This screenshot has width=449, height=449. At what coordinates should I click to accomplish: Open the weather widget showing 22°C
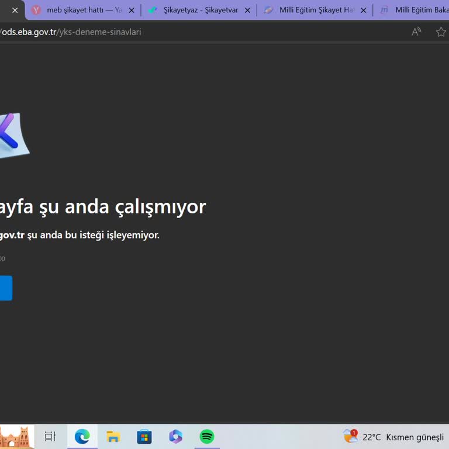(393, 437)
